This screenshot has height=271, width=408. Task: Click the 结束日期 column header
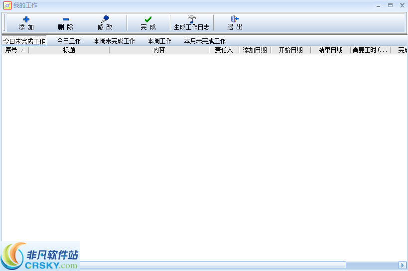pos(330,50)
